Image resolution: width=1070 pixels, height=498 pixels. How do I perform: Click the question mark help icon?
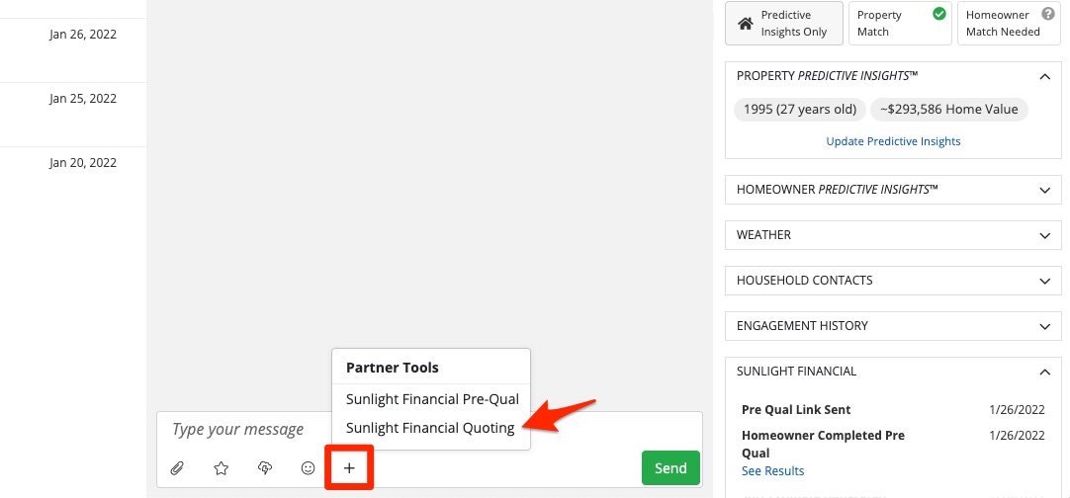[x=1048, y=15]
